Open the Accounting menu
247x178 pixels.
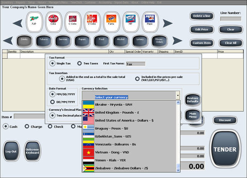click(105, 2)
